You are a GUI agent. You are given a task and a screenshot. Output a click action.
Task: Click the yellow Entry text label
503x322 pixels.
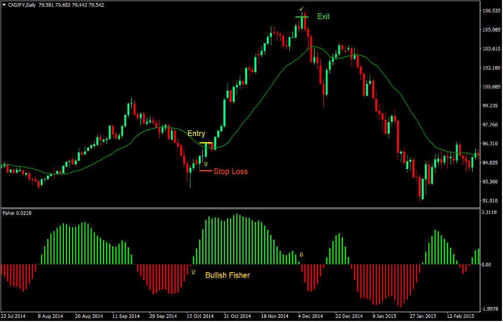(196, 133)
